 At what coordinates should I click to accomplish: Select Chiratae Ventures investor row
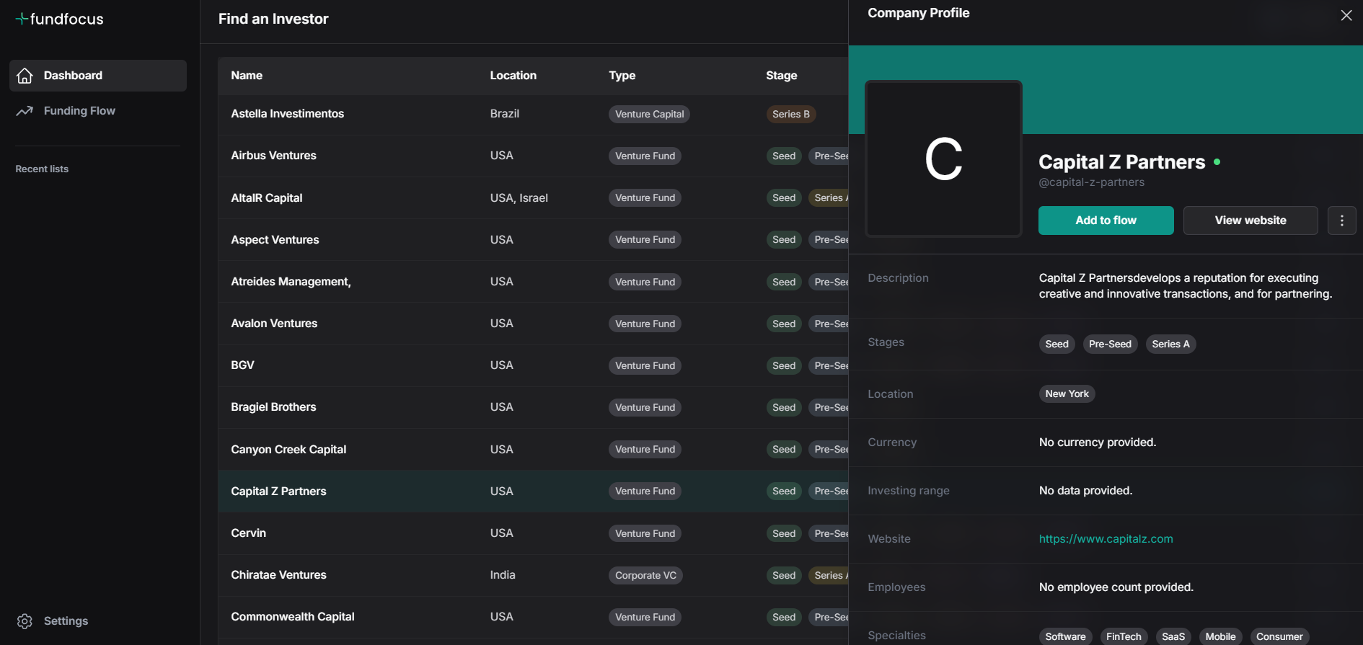tap(278, 575)
